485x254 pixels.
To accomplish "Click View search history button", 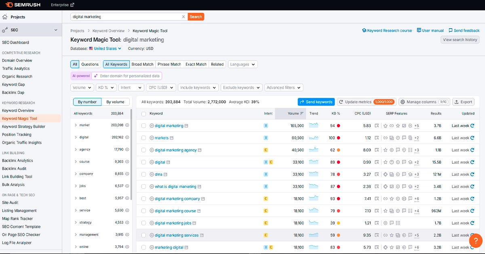I will [460, 40].
